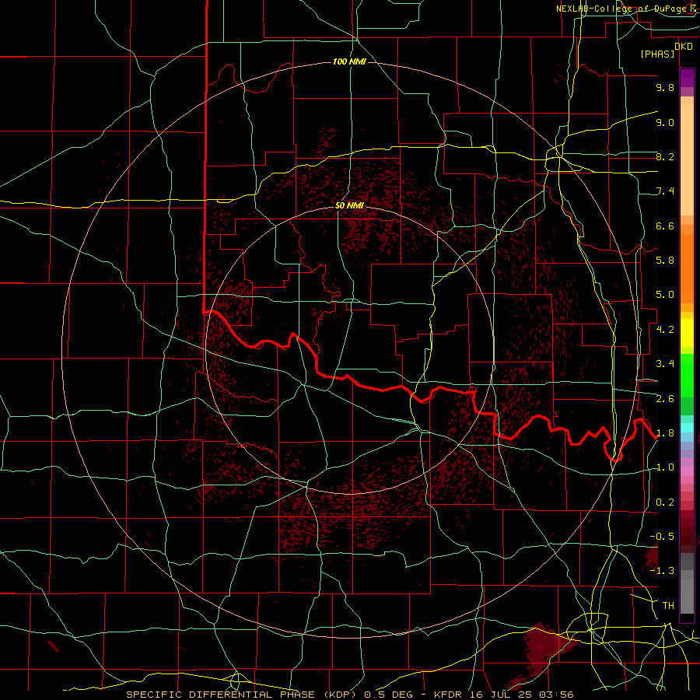This screenshot has width=700, height=700.
Task: Click the Specific Differential Phase (KDP) caption text
Action: point(243,695)
